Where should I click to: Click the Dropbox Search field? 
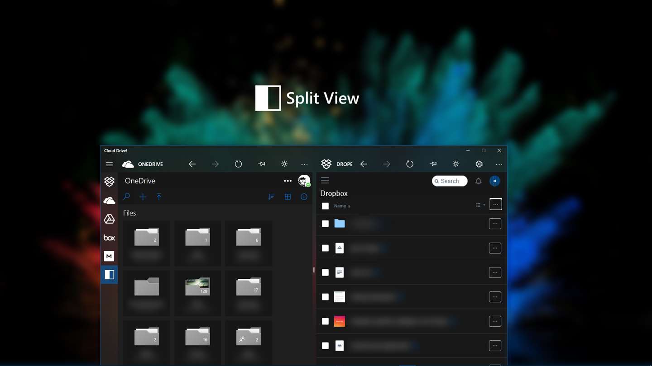click(x=450, y=181)
